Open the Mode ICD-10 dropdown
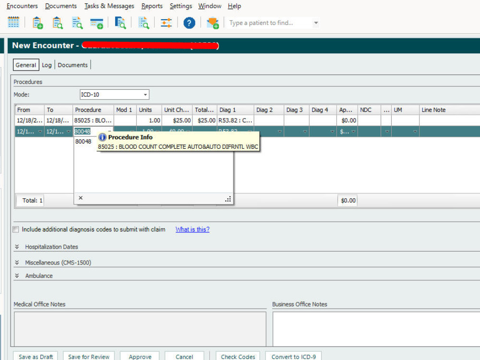Viewport: 480px width, 360px height. pyautogui.click(x=145, y=95)
